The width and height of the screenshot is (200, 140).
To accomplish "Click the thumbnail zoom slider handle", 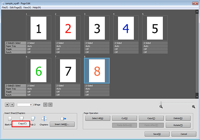I will [161, 103].
